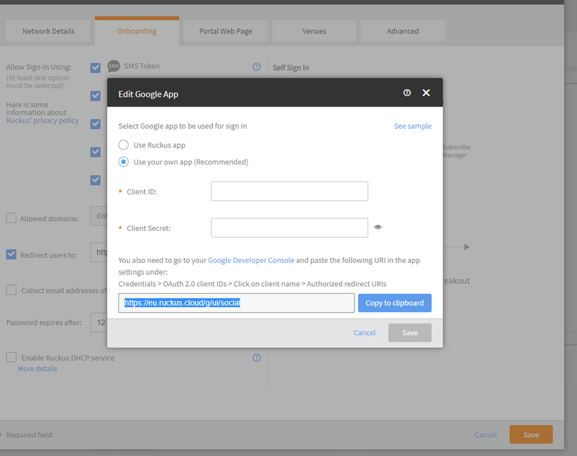Switch to Network Details tab
Viewport: 577px width, 456px height.
point(48,31)
